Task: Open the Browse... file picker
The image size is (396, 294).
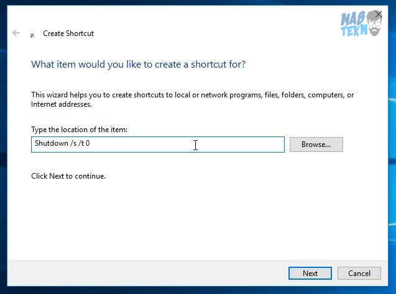Action: pos(316,145)
